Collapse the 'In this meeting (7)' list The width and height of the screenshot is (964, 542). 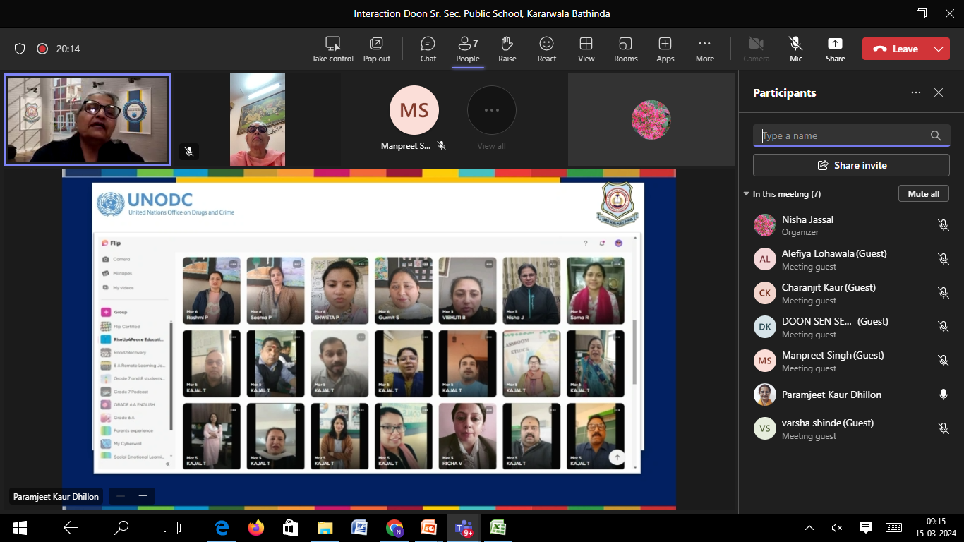tap(746, 194)
